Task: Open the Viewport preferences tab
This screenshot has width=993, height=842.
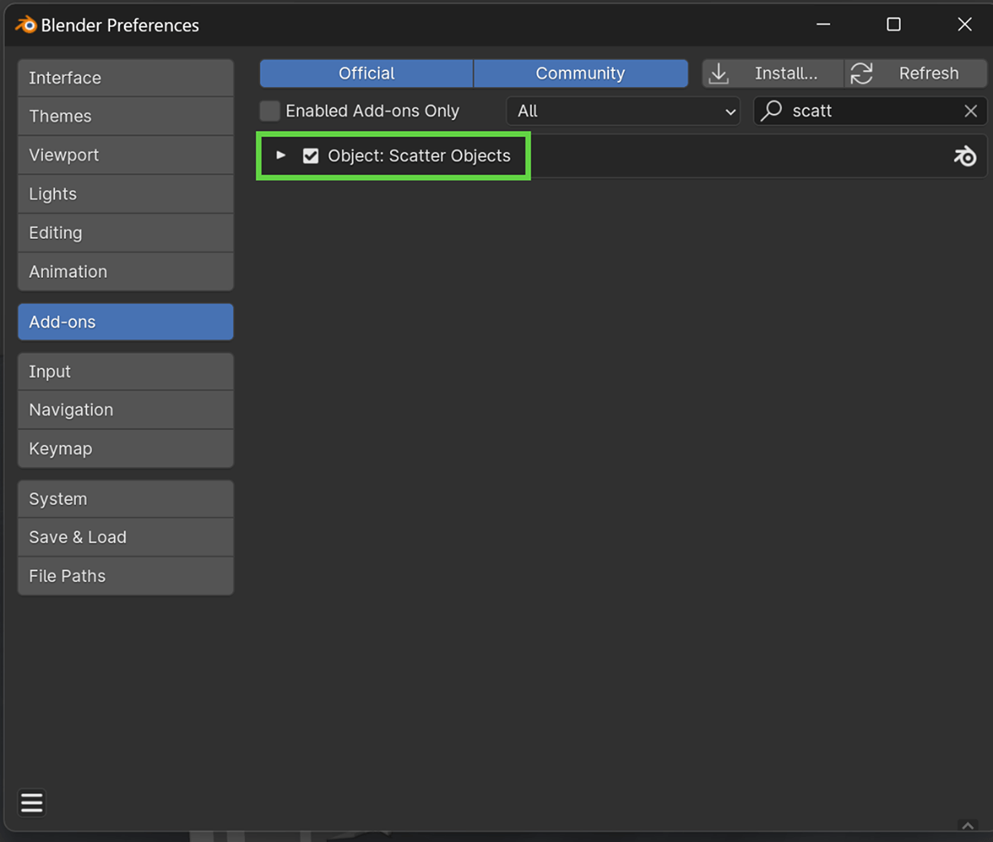Action: 126,155
